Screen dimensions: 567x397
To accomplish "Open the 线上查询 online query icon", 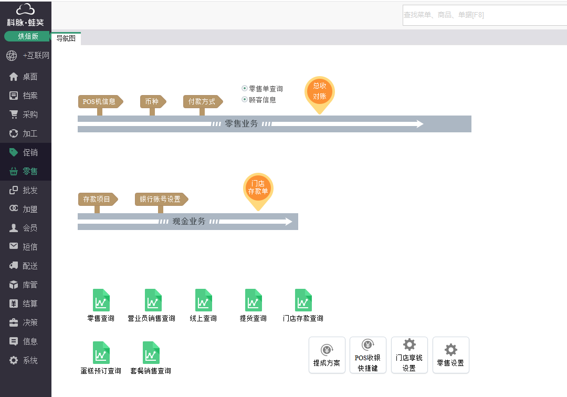I will 203,301.
